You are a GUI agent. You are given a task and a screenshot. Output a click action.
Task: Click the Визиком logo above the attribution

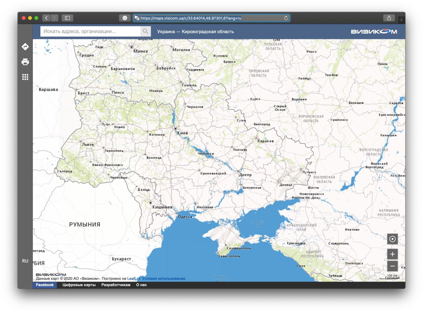tap(51, 274)
